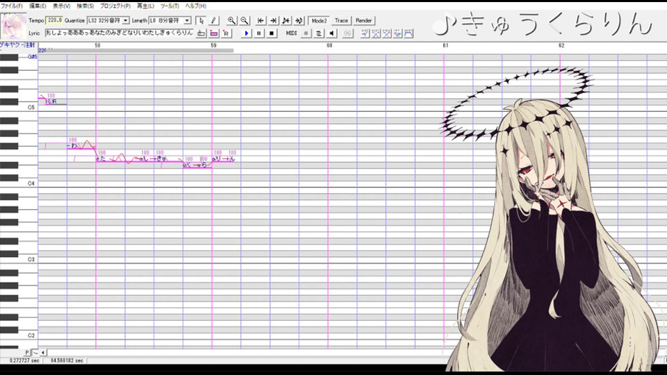The image size is (667, 375).
Task: Start playback with the blue play button
Action: click(246, 33)
